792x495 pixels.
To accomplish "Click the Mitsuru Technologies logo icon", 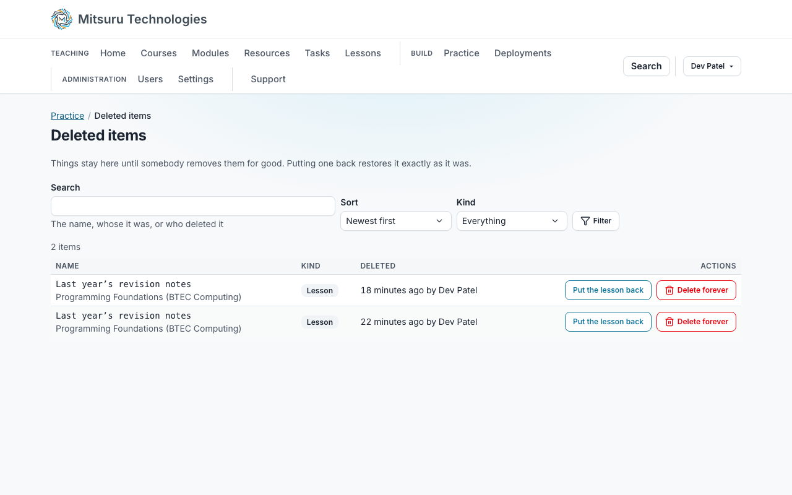I will pyautogui.click(x=62, y=19).
